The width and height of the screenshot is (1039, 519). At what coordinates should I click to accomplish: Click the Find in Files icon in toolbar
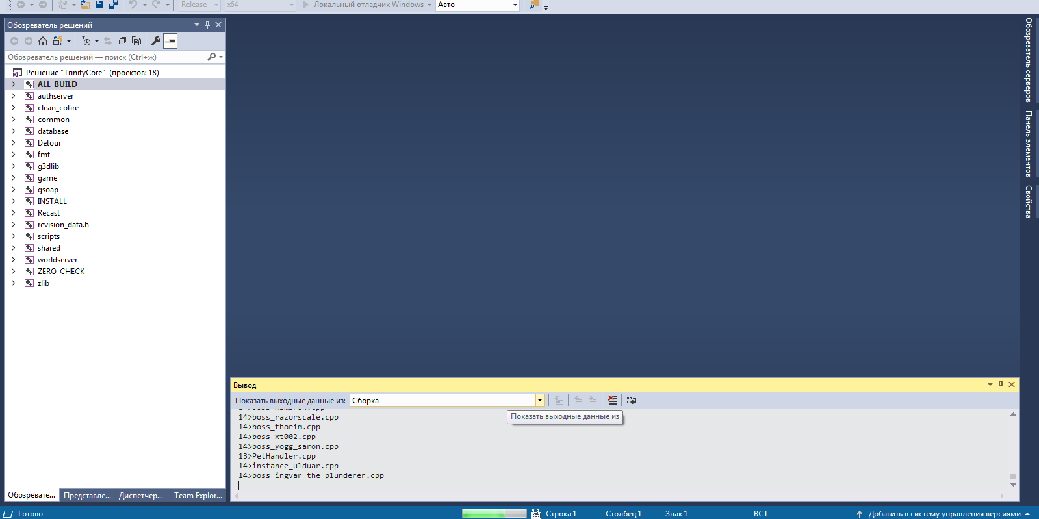(534, 5)
